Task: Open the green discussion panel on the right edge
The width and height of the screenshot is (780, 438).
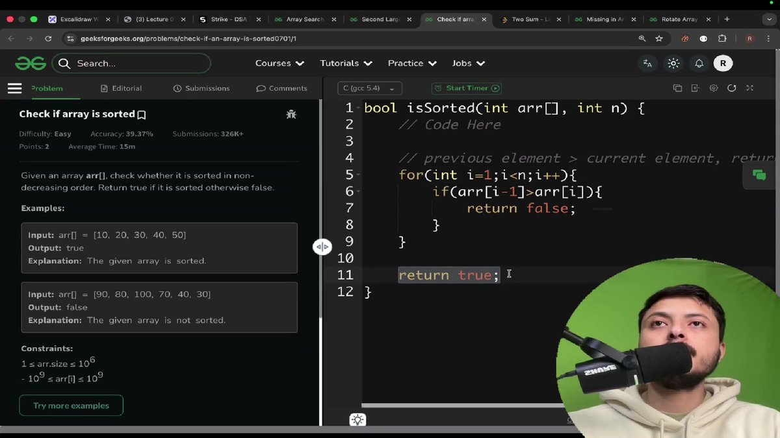Action: (x=759, y=175)
